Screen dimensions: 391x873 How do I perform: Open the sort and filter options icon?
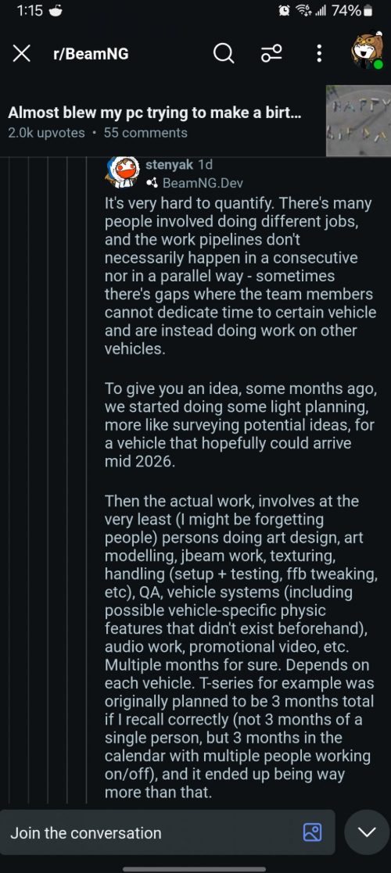[x=272, y=54]
